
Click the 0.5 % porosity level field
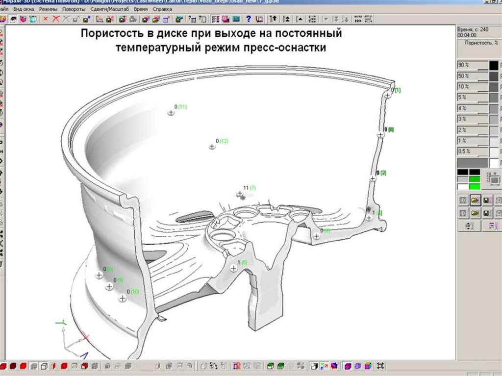pyautogui.click(x=472, y=151)
